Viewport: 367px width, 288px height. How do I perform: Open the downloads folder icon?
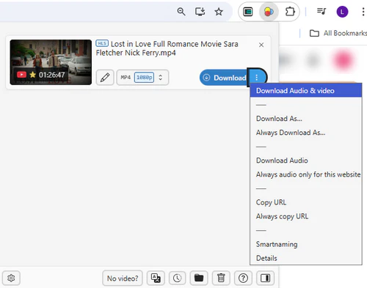(199, 278)
